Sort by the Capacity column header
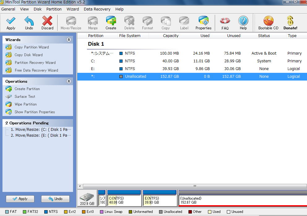The image size is (307, 216). (164, 36)
